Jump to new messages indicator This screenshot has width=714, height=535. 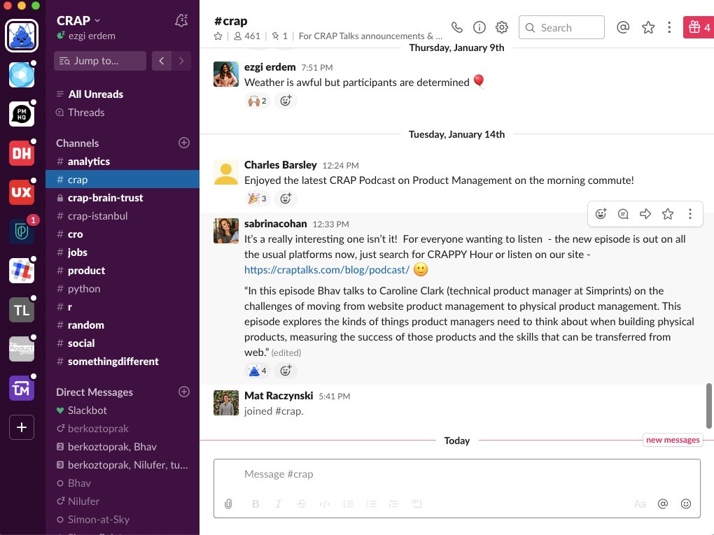673,440
